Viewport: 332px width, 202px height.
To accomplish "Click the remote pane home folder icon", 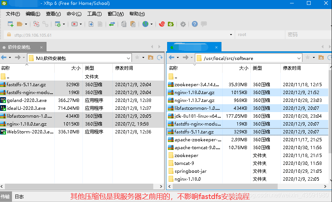I will point(321,57).
